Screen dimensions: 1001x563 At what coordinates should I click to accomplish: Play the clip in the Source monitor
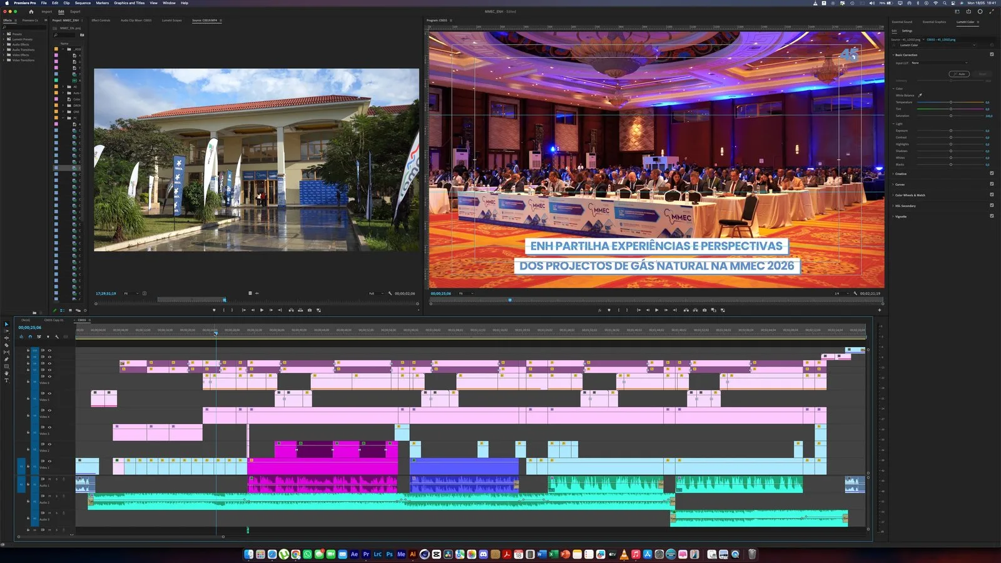click(262, 310)
